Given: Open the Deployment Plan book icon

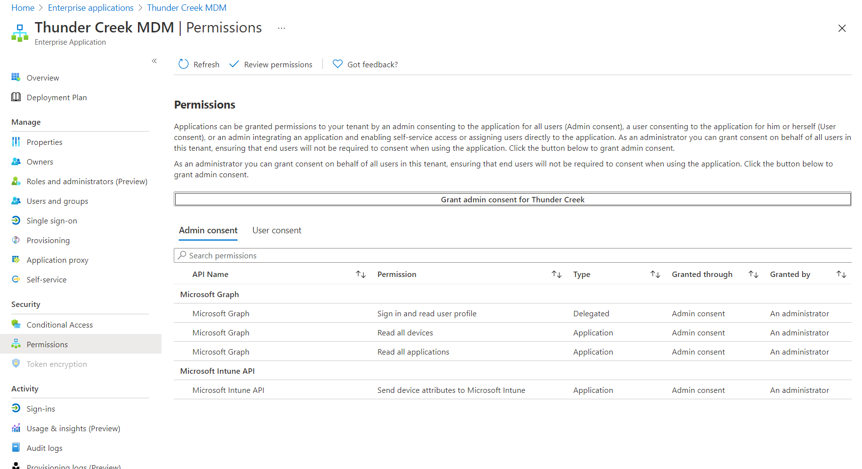Looking at the screenshot, I should [x=16, y=97].
